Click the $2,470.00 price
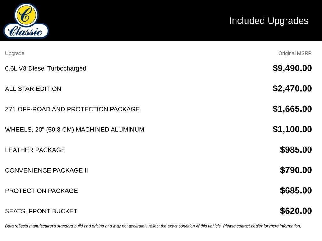The image size is (322, 241). point(292,88)
